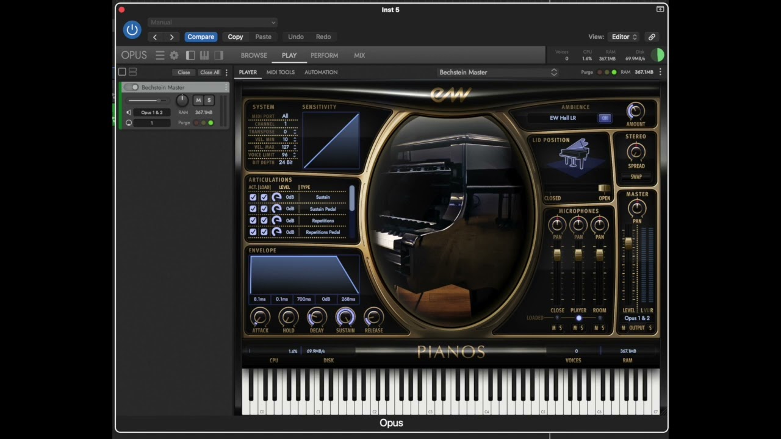Open Opus settings gear
This screenshot has height=439, width=781.
(174, 55)
